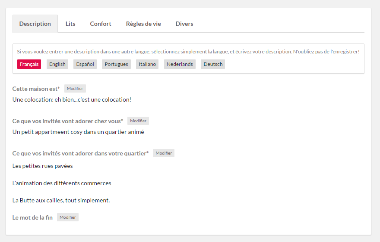The image size is (380, 242).
Task: Go to the Confort tab
Action: point(101,24)
